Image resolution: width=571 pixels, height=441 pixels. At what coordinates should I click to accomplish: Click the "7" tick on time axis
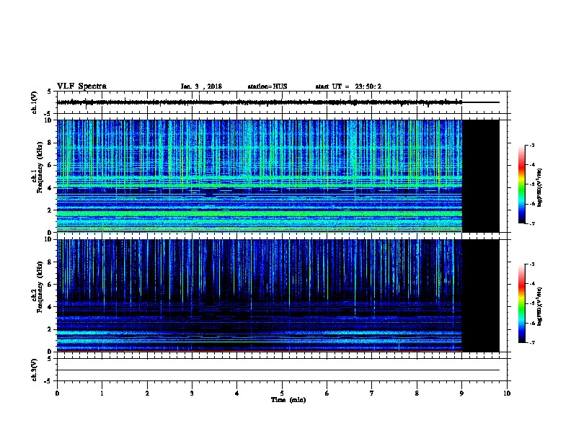[x=372, y=393]
